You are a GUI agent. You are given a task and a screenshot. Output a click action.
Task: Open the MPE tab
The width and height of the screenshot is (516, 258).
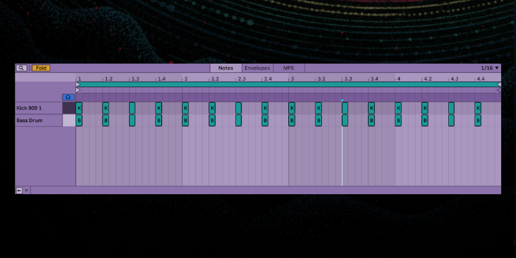coord(288,68)
